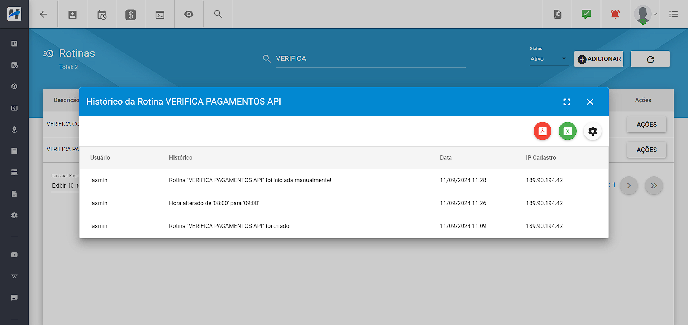Click the application logo in top-left corner

coord(14,14)
